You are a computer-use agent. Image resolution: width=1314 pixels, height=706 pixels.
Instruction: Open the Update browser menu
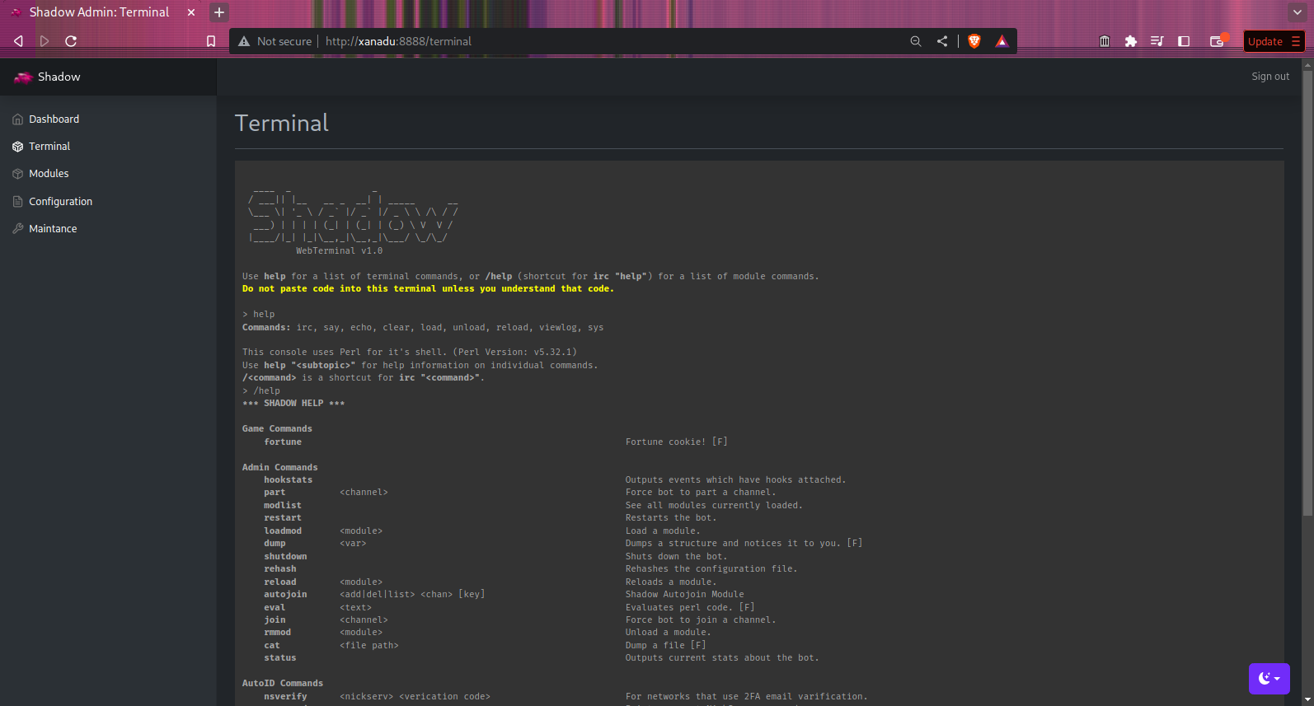coord(1273,41)
